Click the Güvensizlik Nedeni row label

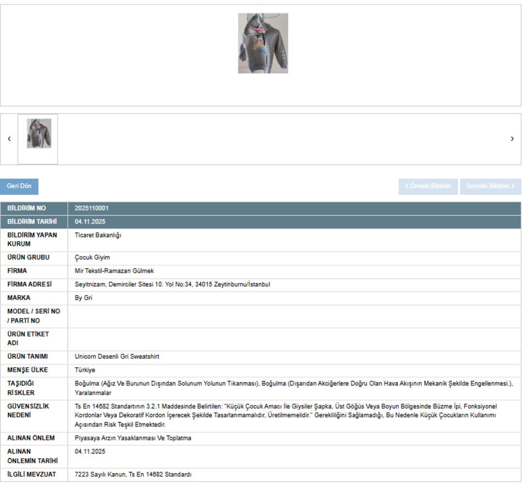click(x=28, y=410)
